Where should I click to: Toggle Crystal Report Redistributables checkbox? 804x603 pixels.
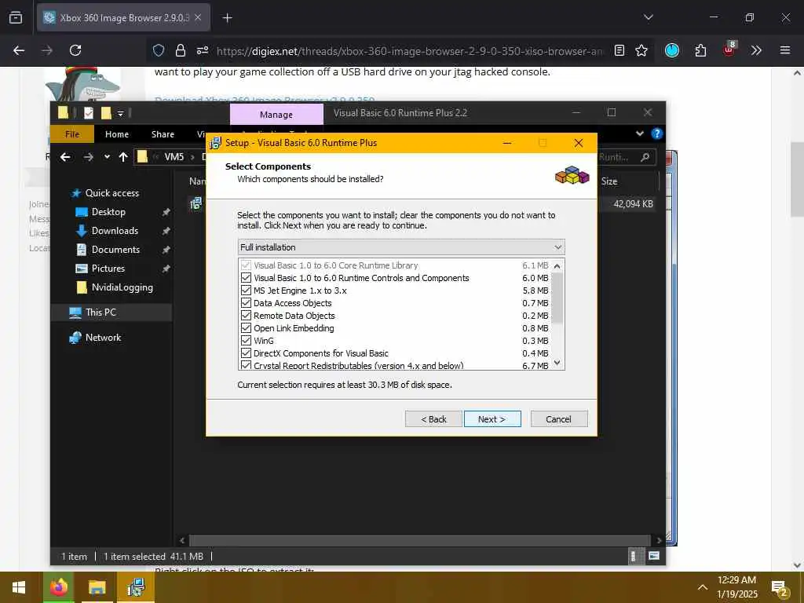point(246,365)
